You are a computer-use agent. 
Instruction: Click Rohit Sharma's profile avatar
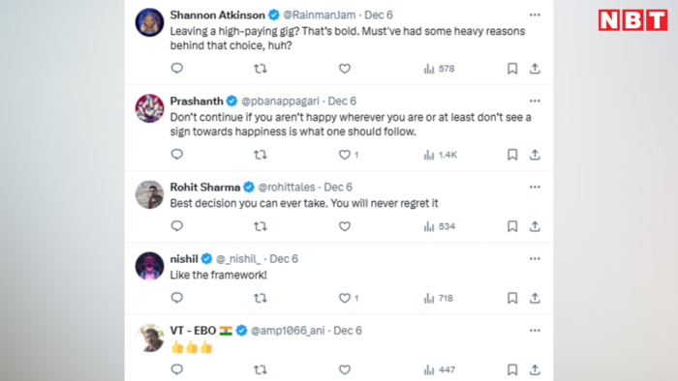pyautogui.click(x=149, y=194)
